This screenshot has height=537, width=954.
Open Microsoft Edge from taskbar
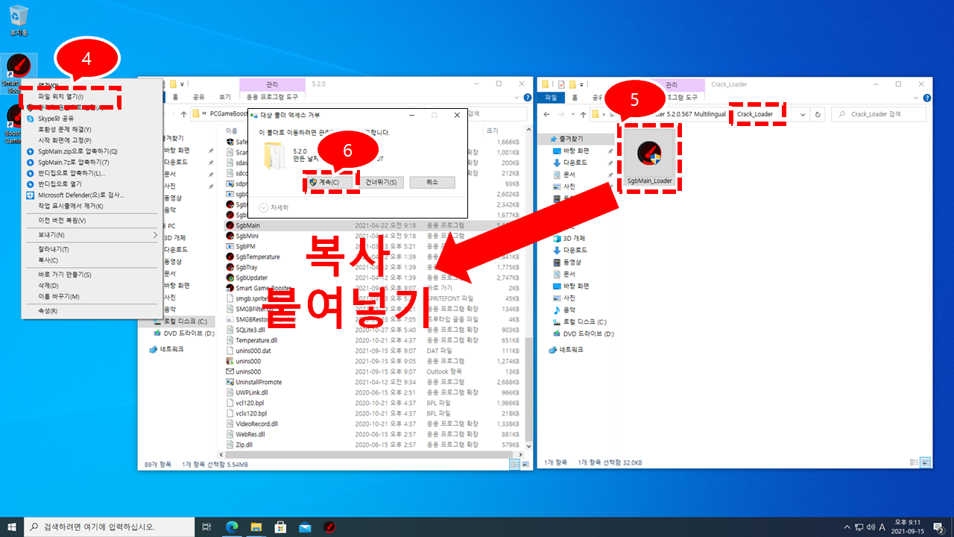[x=232, y=527]
